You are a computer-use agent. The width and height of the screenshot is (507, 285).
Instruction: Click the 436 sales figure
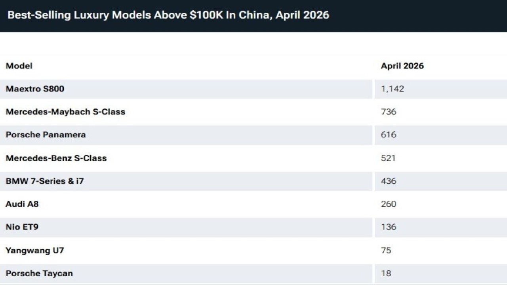point(389,181)
